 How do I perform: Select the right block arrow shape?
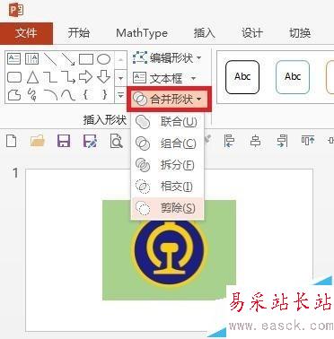[x=86, y=77]
